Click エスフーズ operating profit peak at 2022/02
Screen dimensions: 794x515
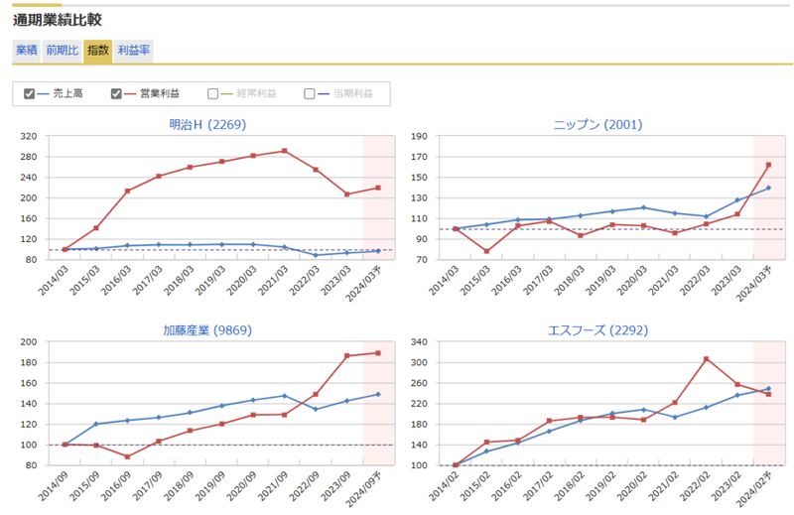[x=707, y=359]
